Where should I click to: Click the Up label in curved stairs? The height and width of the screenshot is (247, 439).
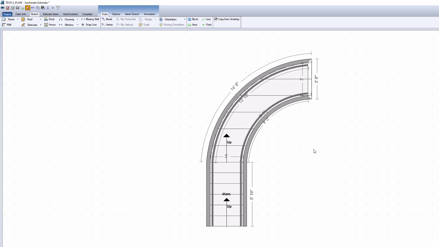point(229,142)
